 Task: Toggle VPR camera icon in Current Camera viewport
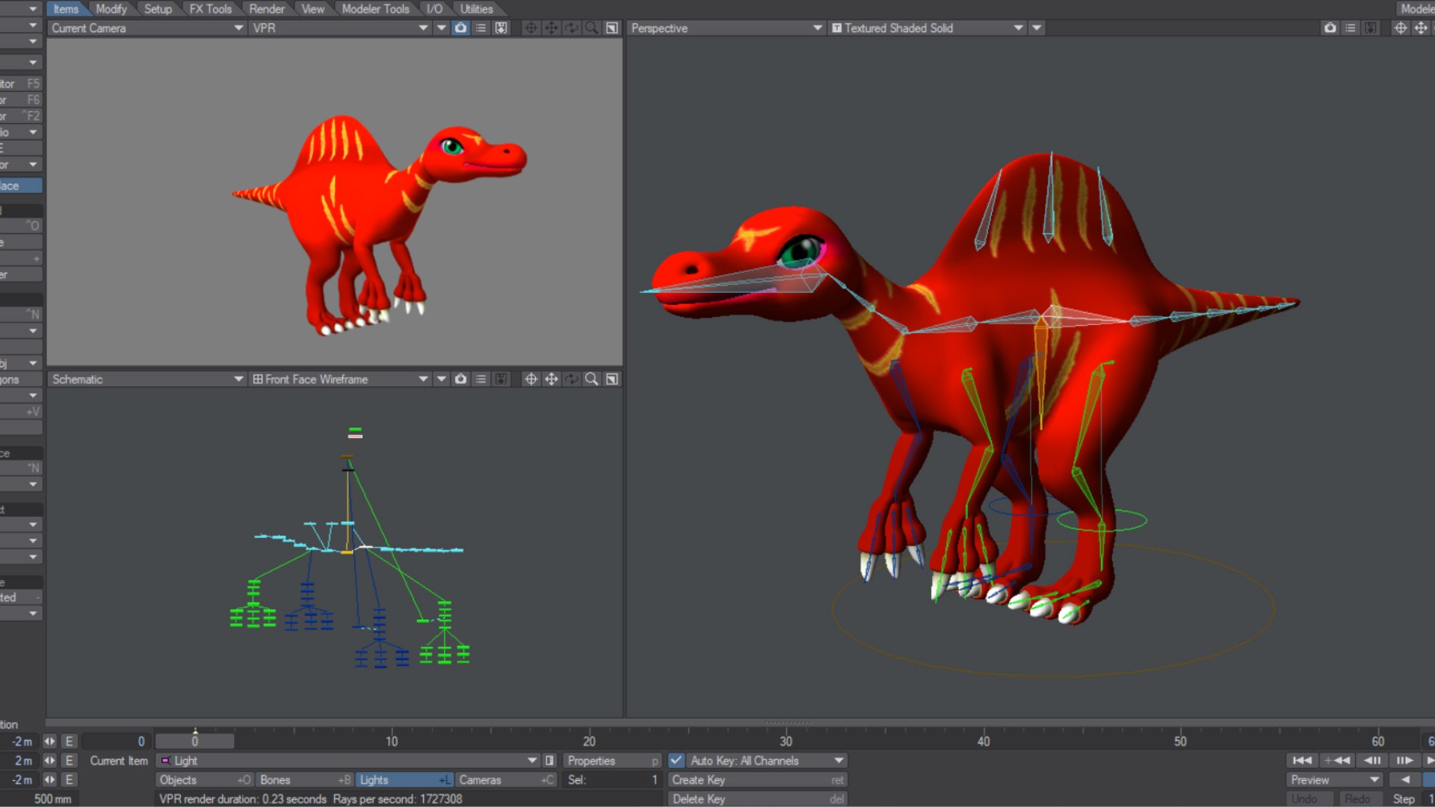coord(461,28)
